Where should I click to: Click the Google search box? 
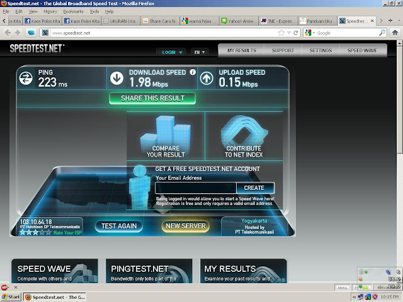pyautogui.click(x=347, y=33)
